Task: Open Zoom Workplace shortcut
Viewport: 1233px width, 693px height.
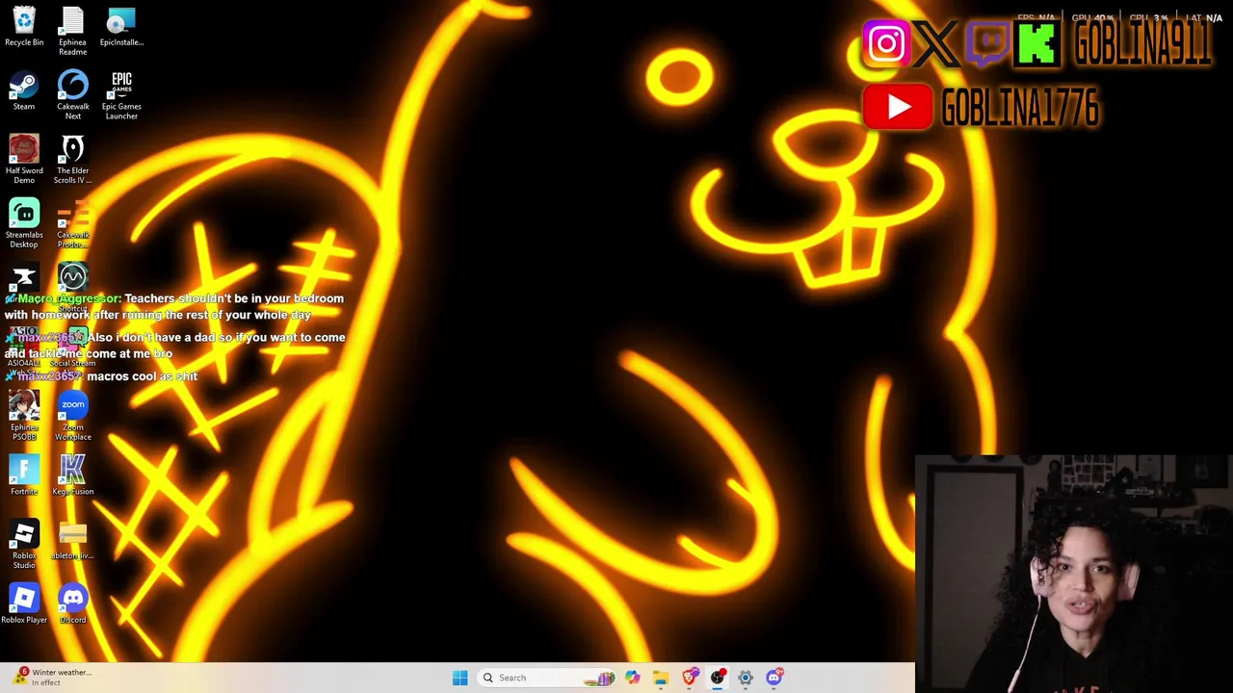Action: click(x=72, y=416)
